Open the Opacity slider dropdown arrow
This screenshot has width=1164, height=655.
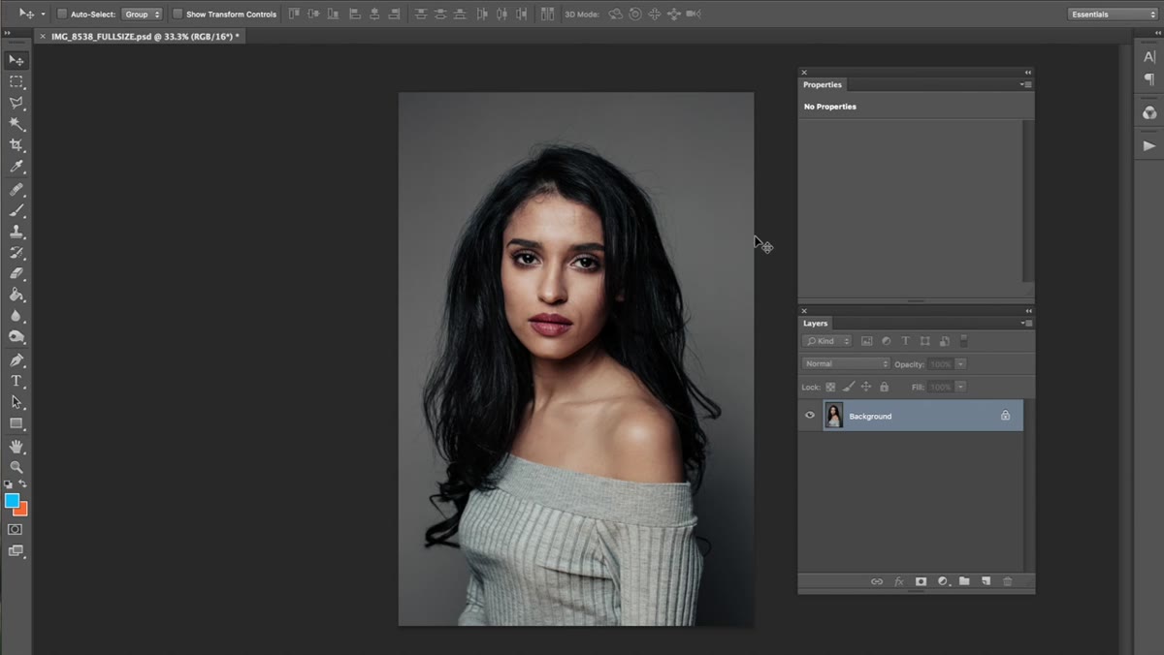pos(960,363)
